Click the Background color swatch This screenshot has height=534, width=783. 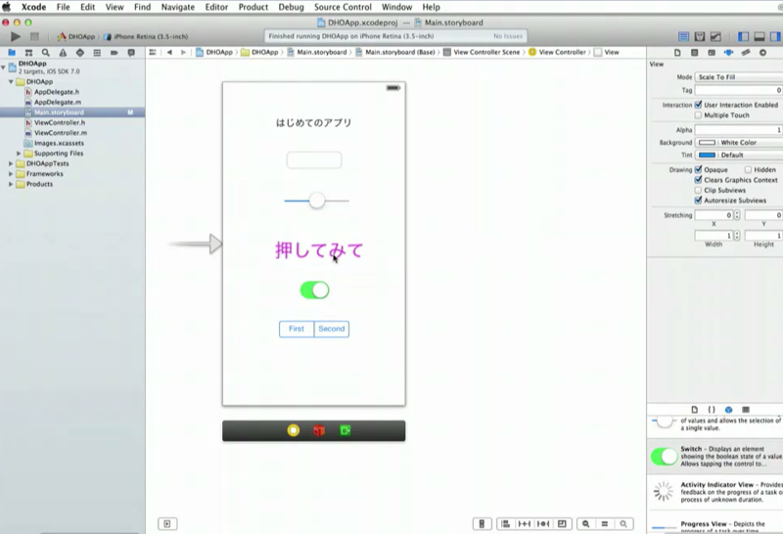[x=707, y=142]
